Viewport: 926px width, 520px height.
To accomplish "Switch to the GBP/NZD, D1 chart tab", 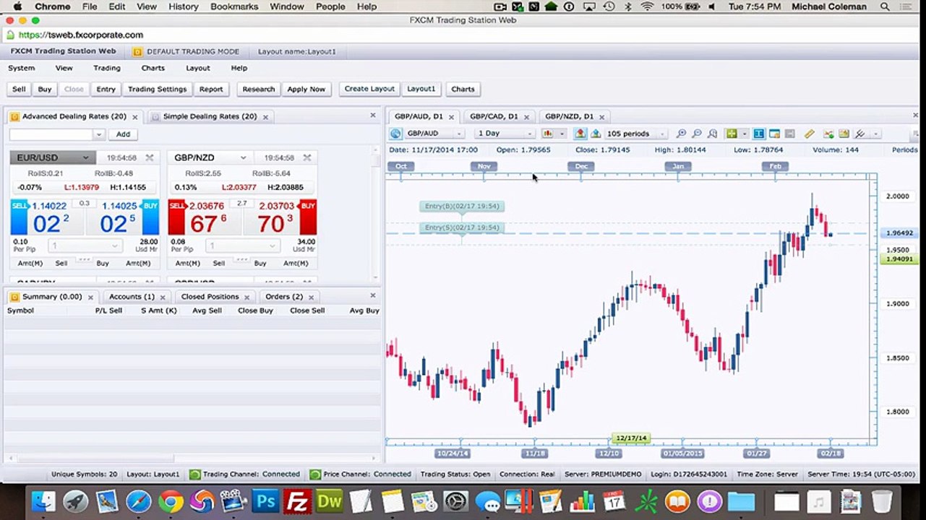I will [569, 116].
